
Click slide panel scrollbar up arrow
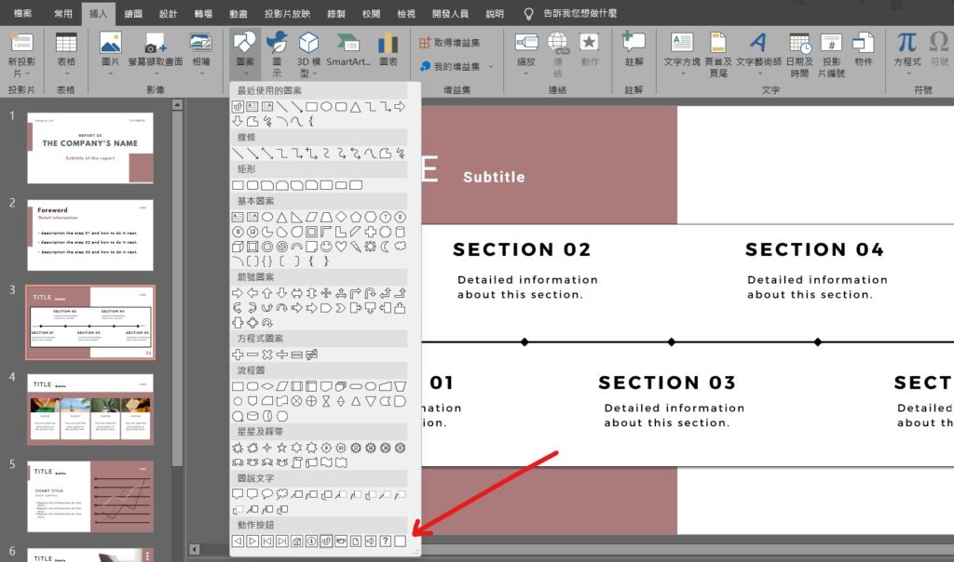pos(177,105)
